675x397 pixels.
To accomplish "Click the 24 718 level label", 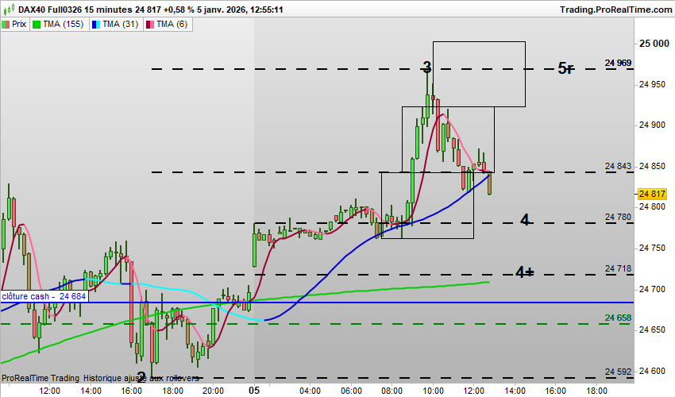I will (618, 268).
